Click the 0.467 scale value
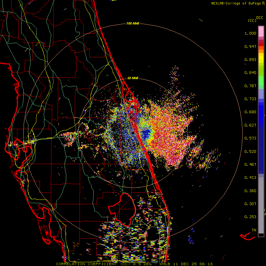Viewport: 266px width, 266px height. (250, 165)
